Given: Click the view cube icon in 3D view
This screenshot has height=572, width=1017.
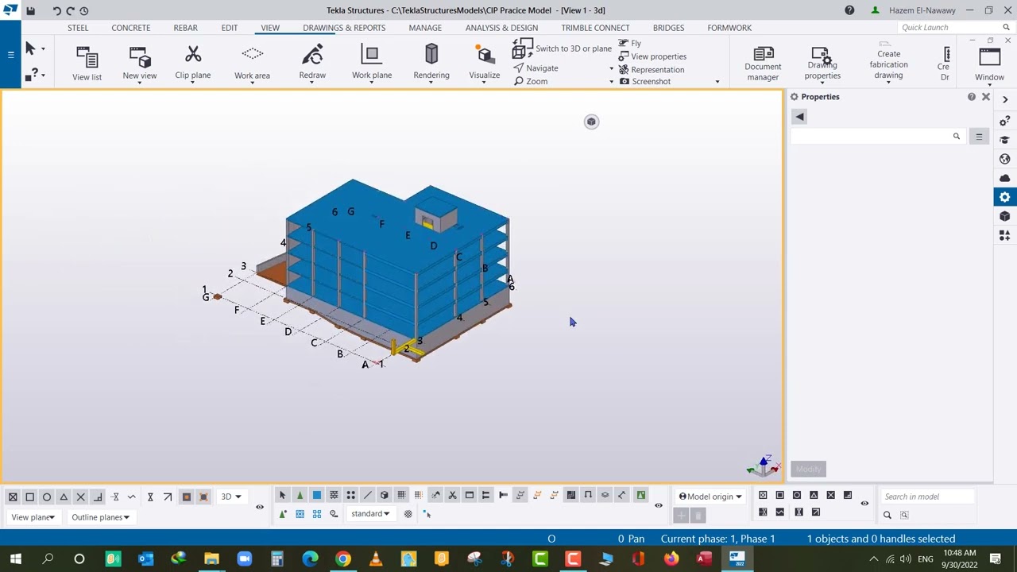Looking at the screenshot, I should pos(591,122).
